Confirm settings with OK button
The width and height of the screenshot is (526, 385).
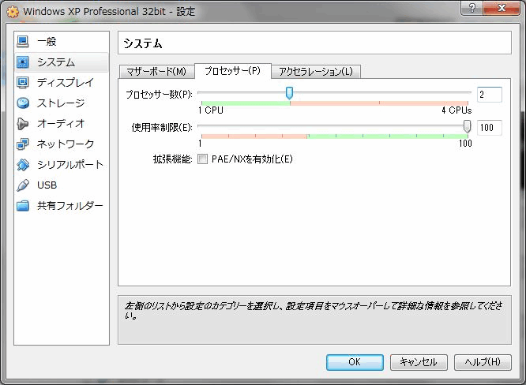click(x=355, y=362)
